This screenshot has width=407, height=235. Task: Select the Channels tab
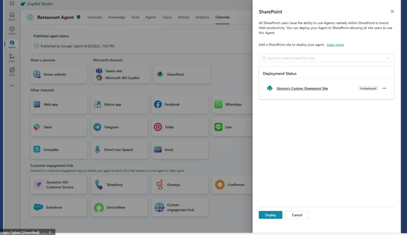pyautogui.click(x=222, y=17)
